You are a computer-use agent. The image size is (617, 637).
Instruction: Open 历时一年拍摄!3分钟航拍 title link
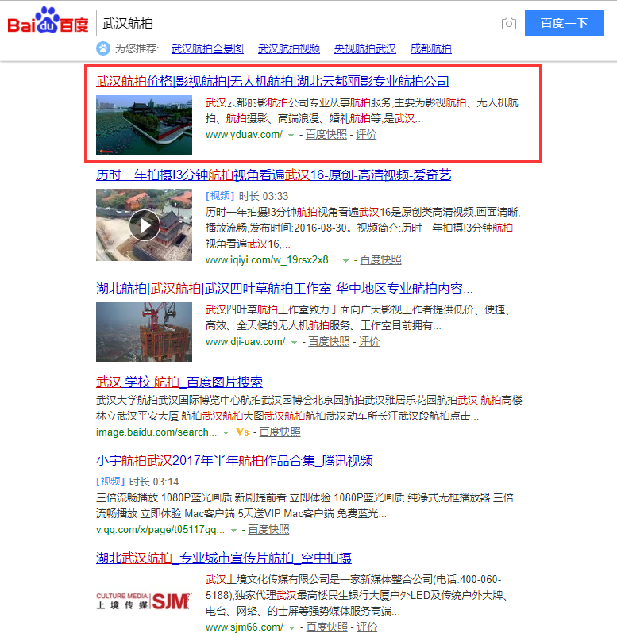pos(273,175)
